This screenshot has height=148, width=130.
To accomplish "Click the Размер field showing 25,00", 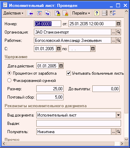I will [x=50, y=89].
